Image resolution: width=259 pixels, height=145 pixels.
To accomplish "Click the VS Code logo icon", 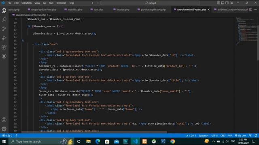I will [x=3, y=3].
